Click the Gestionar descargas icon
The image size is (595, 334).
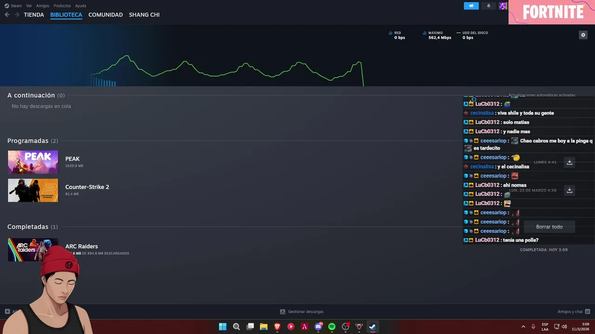[283, 312]
